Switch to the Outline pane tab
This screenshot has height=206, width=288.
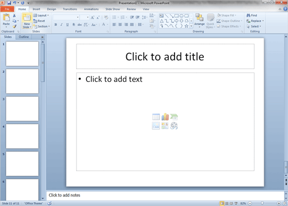[24, 37]
